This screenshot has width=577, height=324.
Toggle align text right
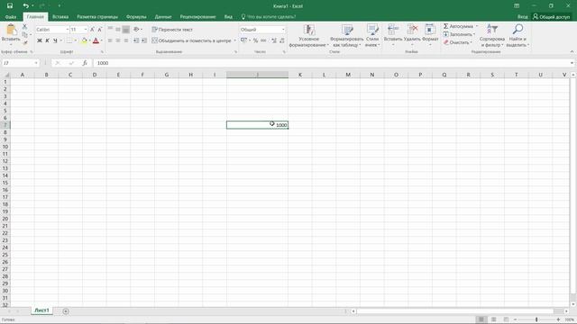tap(126, 40)
